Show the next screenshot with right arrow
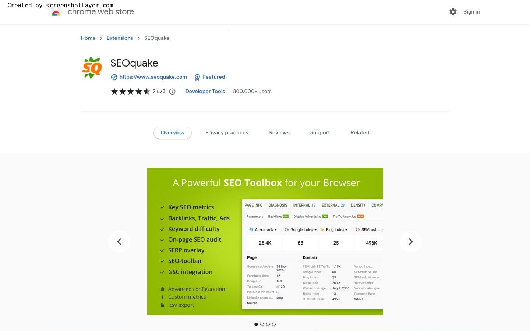This screenshot has height=331, width=530. (x=411, y=242)
